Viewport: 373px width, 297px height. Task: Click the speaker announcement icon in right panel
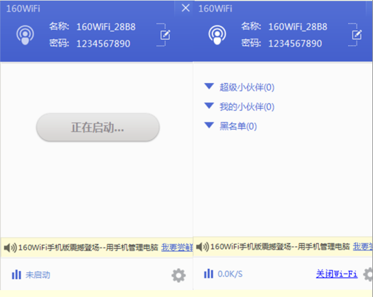[202, 247]
